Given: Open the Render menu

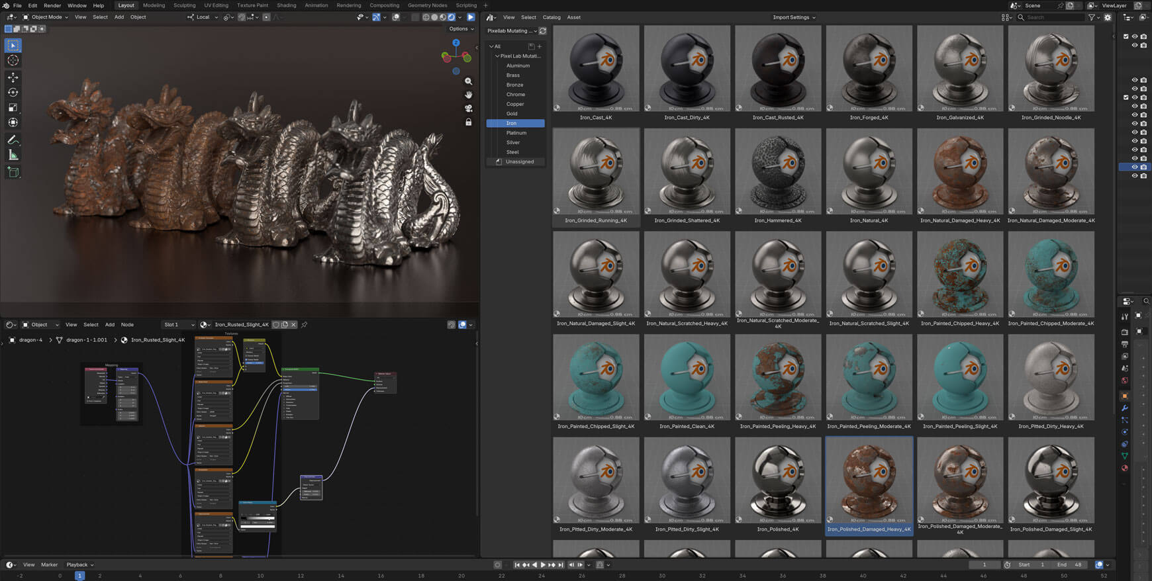Looking at the screenshot, I should point(52,5).
